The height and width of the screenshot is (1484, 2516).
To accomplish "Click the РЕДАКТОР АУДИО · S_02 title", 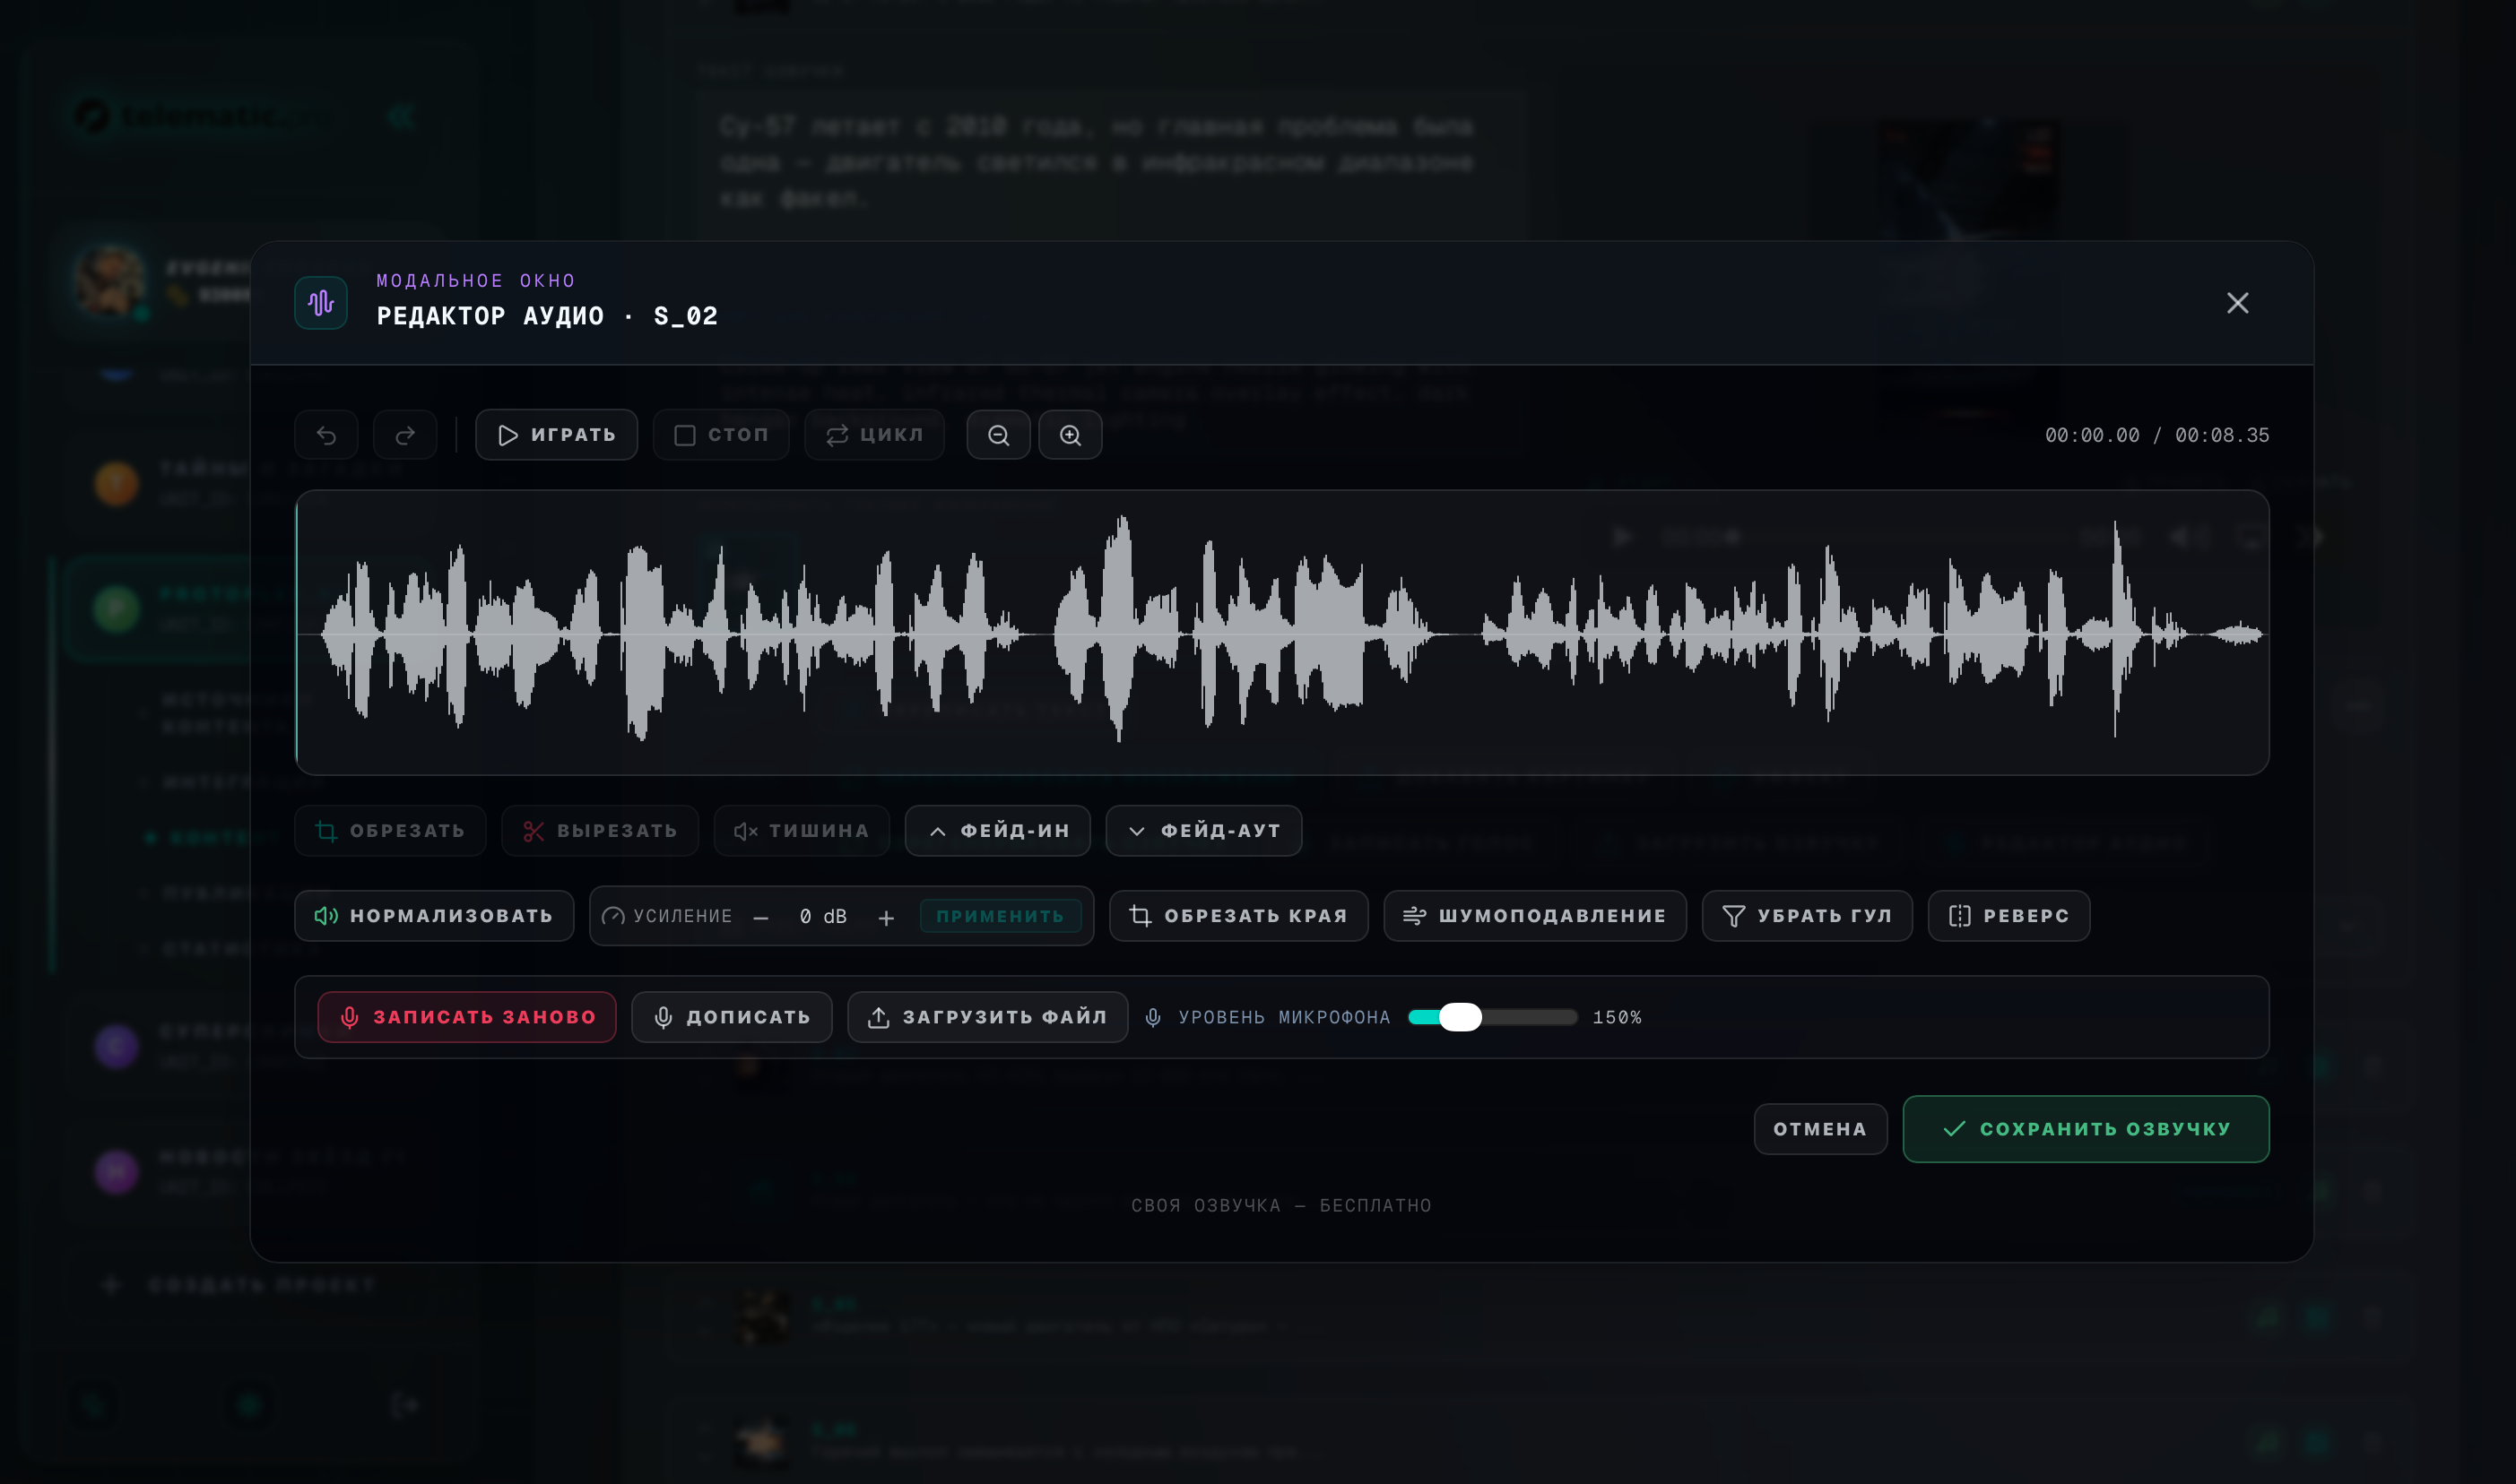I will (x=547, y=316).
